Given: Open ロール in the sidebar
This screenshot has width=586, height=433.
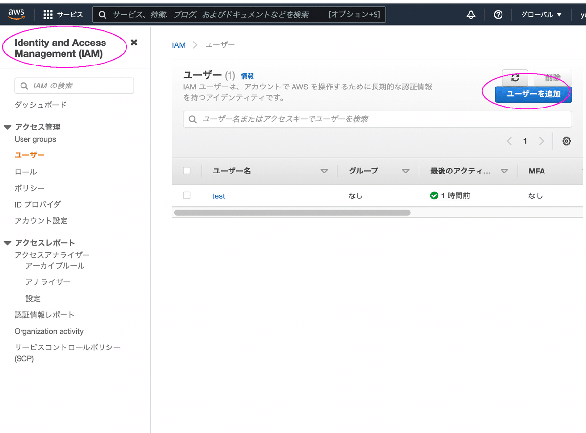Looking at the screenshot, I should [25, 172].
